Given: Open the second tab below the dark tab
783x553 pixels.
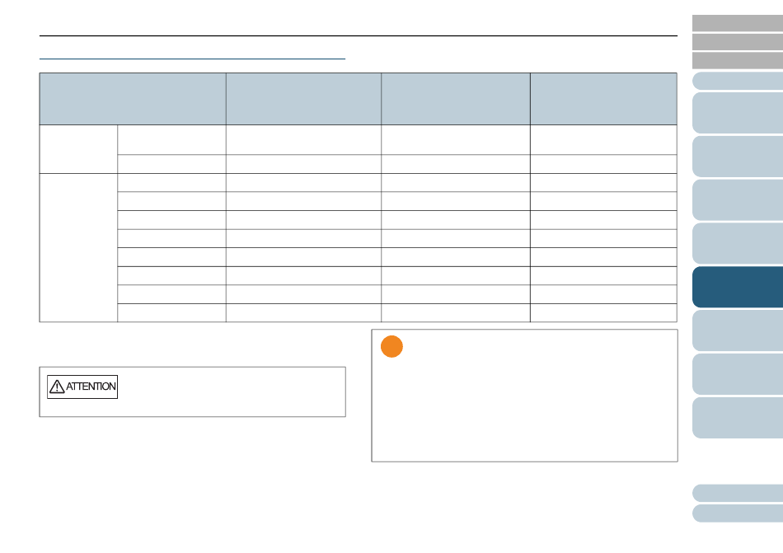Looking at the screenshot, I should click(738, 374).
